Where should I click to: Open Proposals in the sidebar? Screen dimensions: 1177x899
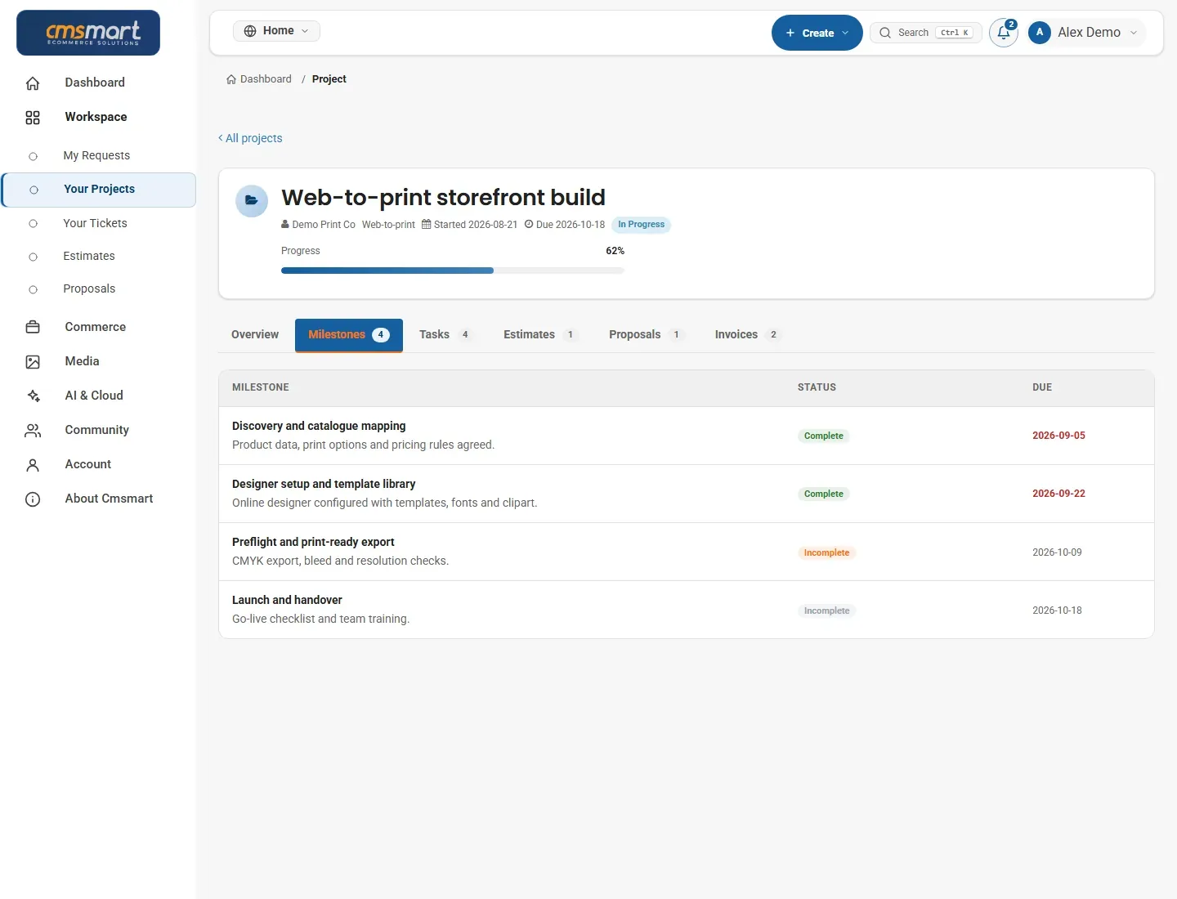(x=89, y=288)
